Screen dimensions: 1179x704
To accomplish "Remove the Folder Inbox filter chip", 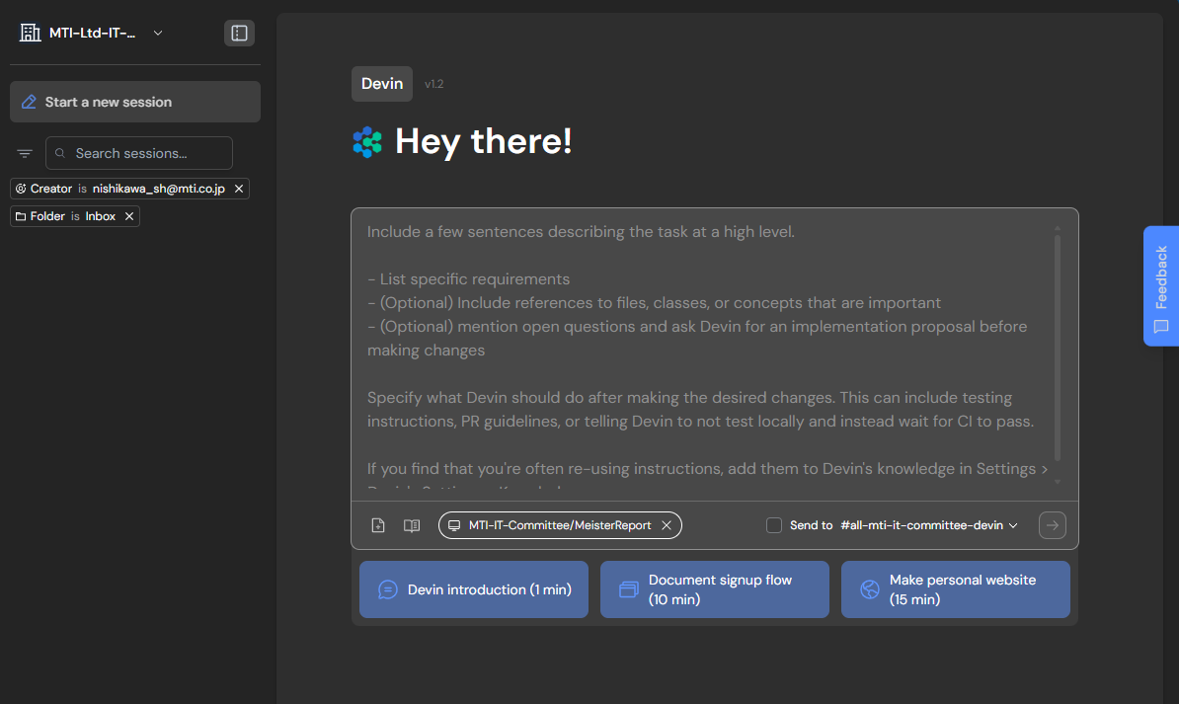I will click(x=129, y=216).
